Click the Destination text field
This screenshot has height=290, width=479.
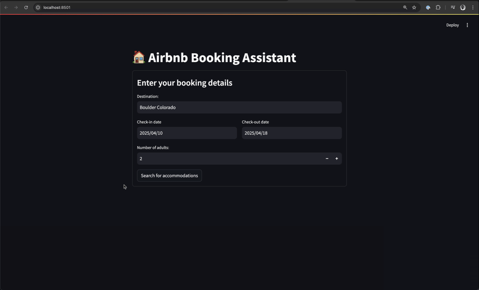pos(239,108)
